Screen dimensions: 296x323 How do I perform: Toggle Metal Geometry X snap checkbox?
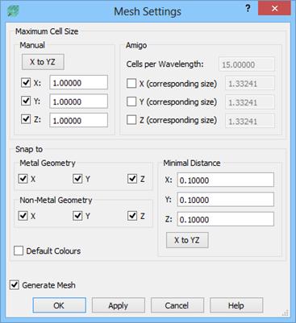click(x=23, y=179)
